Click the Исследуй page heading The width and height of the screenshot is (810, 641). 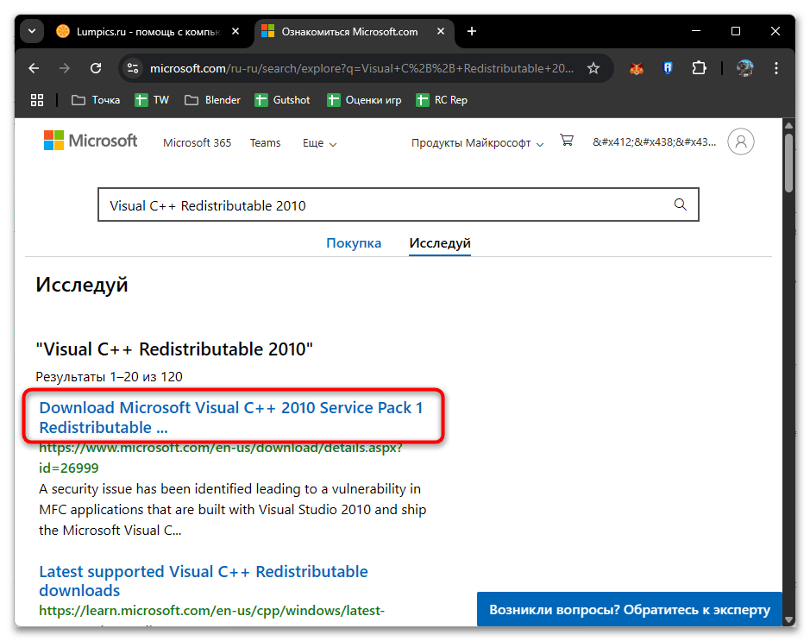click(x=82, y=285)
